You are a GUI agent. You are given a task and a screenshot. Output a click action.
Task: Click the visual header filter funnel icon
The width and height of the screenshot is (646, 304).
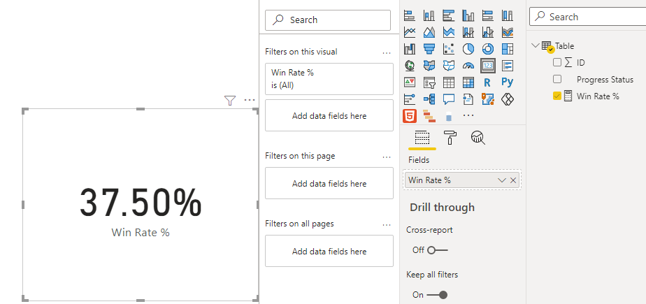click(230, 100)
